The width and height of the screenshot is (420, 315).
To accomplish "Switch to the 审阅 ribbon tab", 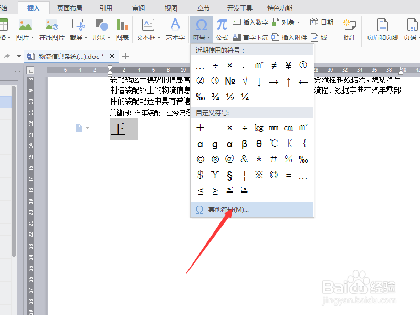I will point(138,7).
